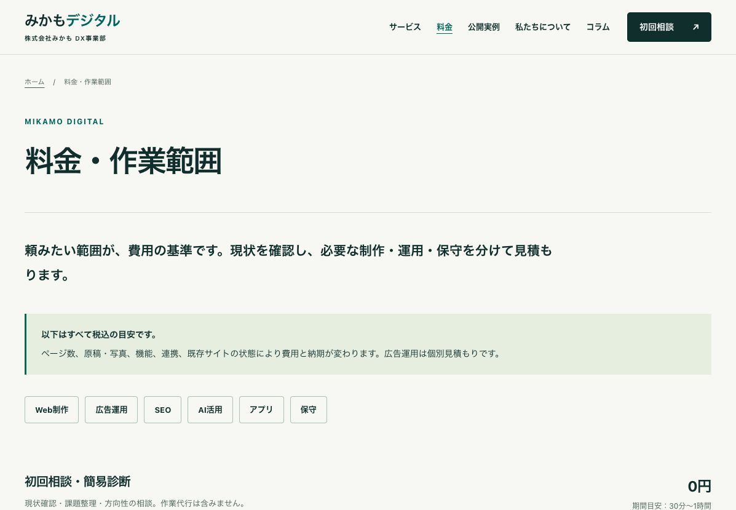736x510 pixels.
Task: Click the 頼みたい範囲が lead paragraph
Action: point(288,263)
